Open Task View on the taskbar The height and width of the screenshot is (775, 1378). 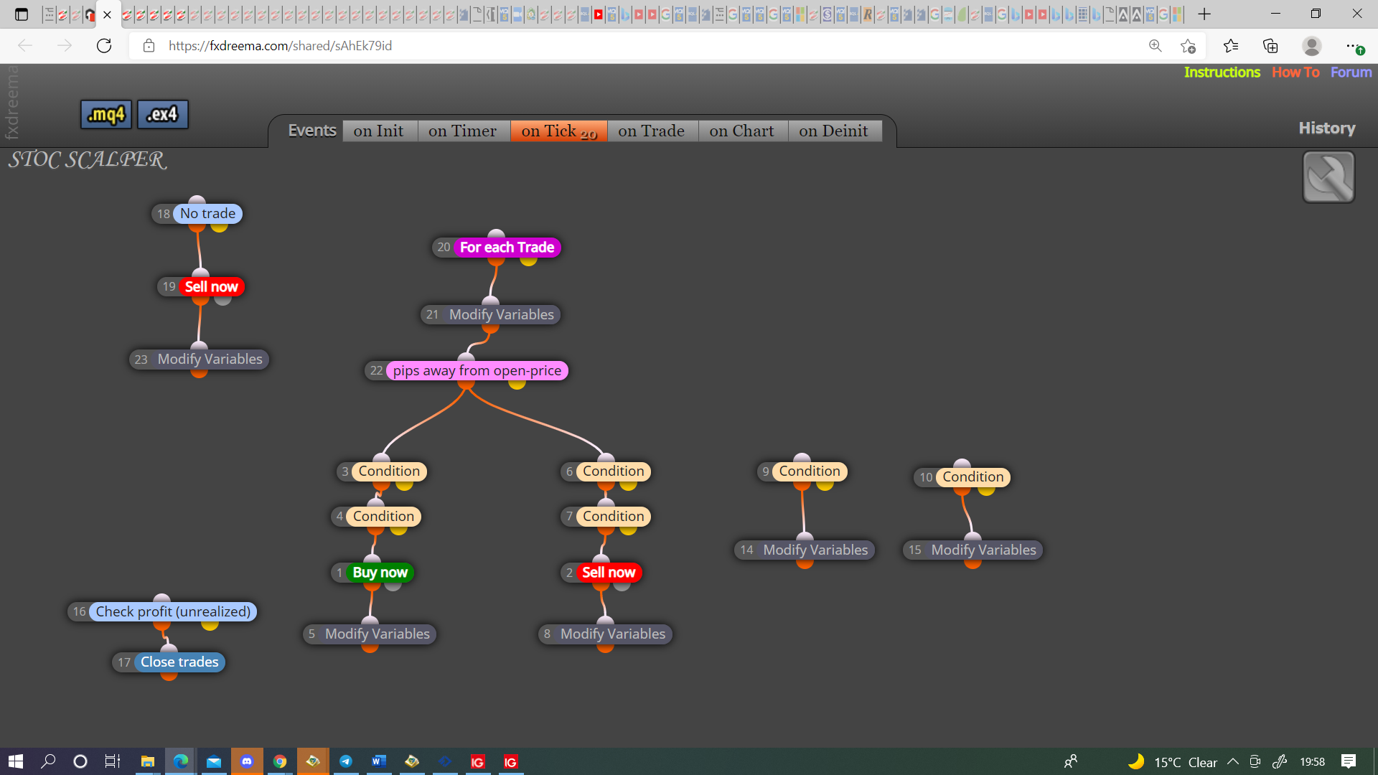point(113,761)
